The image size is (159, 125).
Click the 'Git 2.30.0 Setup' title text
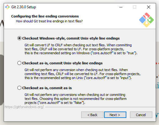point(23,7)
